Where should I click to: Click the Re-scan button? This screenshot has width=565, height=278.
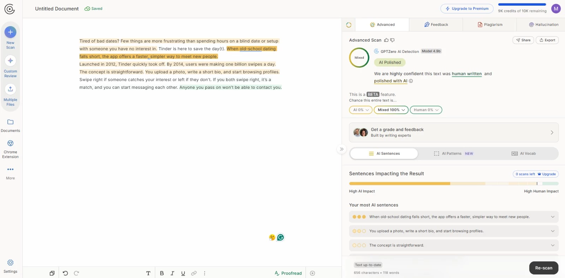point(543,268)
